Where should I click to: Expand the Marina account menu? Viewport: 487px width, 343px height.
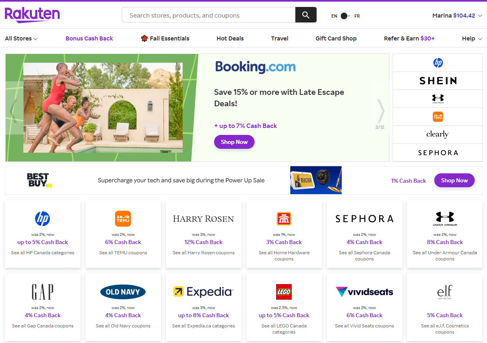[457, 16]
